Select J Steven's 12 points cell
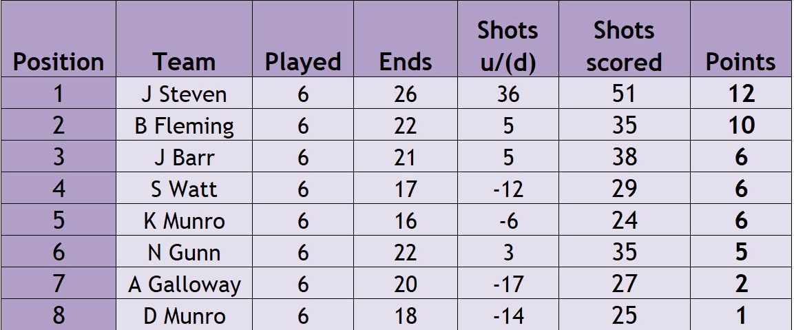794x330 pixels. [x=741, y=93]
